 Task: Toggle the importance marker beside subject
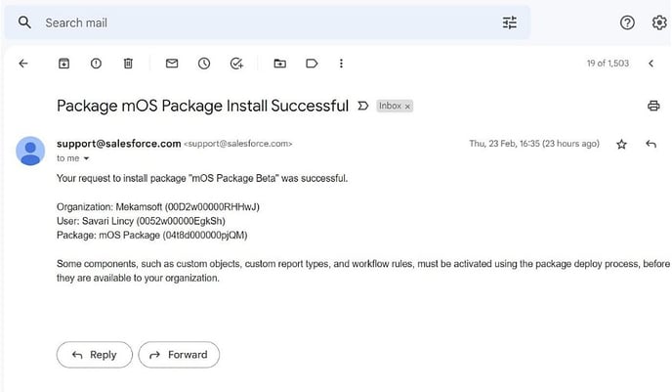point(363,106)
